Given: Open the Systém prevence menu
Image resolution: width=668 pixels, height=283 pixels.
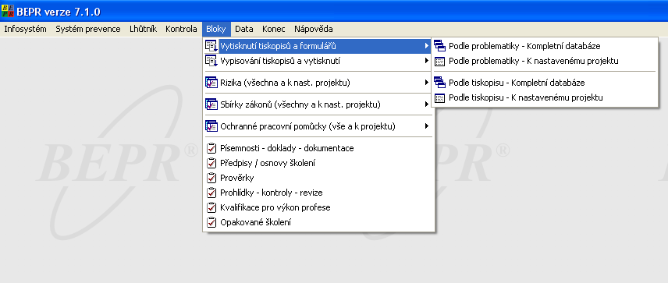Looking at the screenshot, I should 88,30.
